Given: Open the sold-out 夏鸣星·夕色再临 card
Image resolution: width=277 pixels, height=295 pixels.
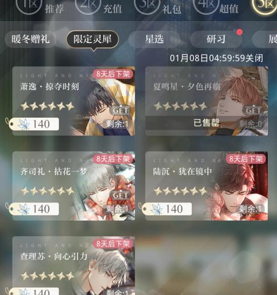Looking at the screenshot, I should point(207,101).
